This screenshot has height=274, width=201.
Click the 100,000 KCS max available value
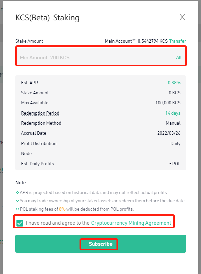168,103
